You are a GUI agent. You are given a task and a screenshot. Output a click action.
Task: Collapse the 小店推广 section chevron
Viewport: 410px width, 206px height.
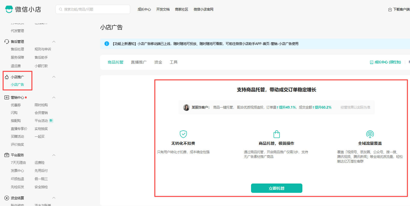click(x=54, y=77)
